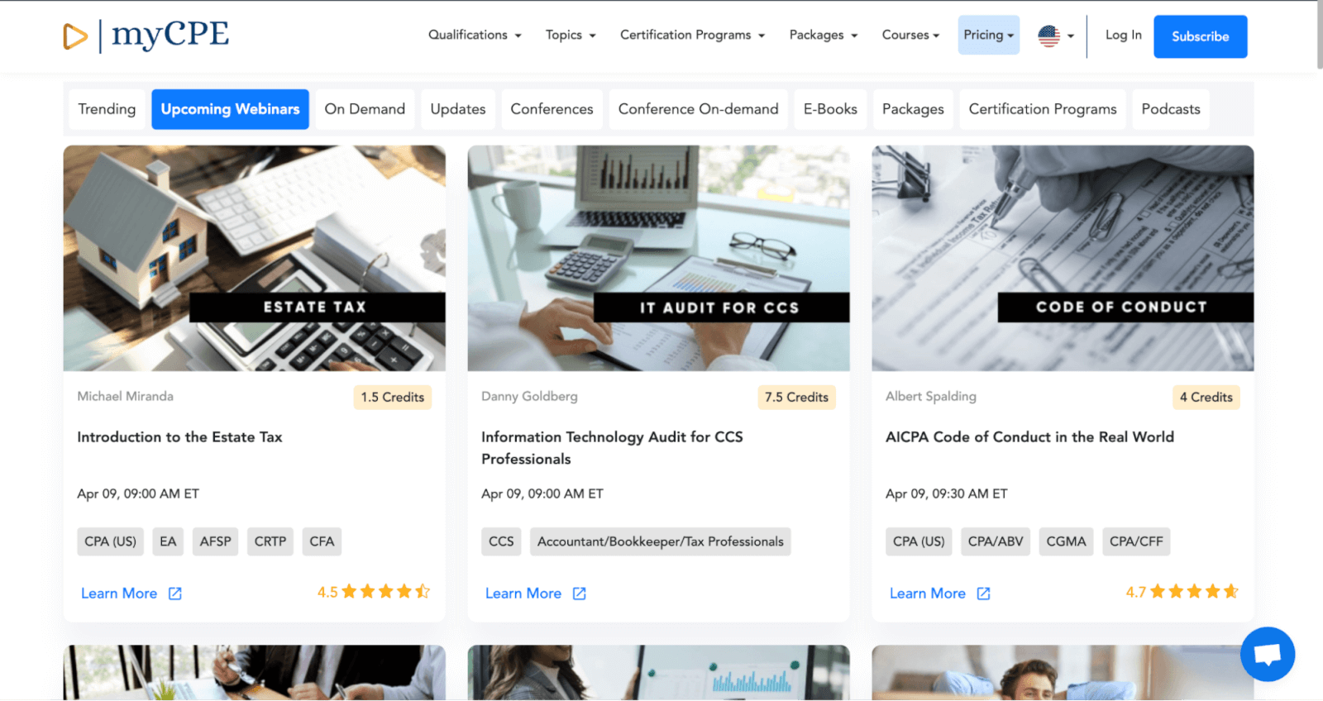Click the 1.5 Credits badge
Viewport: 1323px width, 701px height.
392,398
